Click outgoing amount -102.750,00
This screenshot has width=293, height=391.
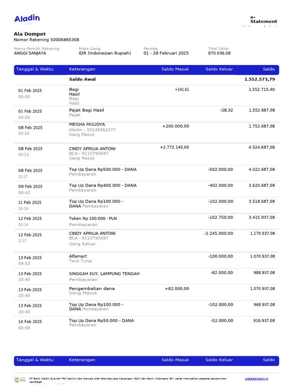click(x=220, y=217)
